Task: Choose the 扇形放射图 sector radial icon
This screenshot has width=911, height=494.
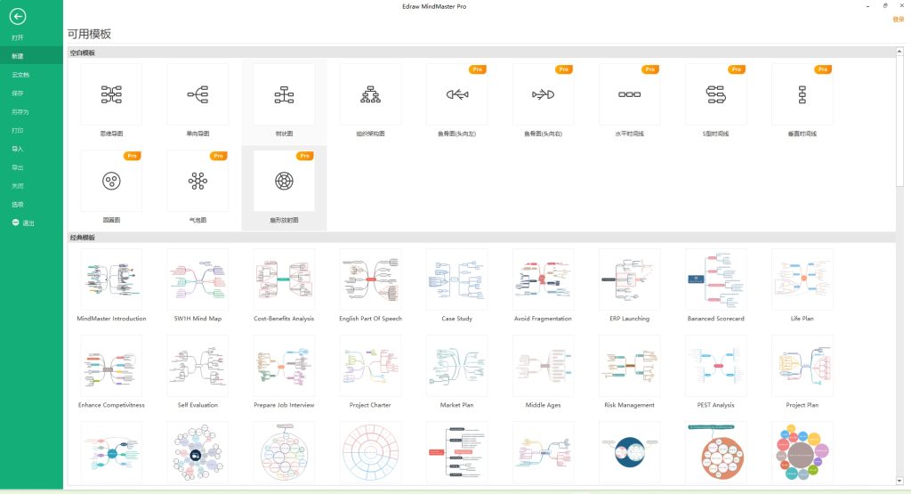Action: 284,181
